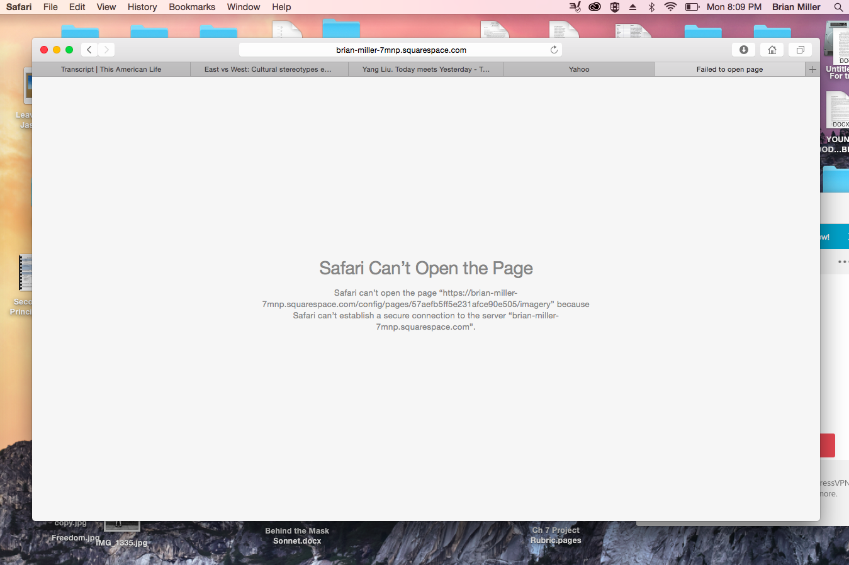
Task: Select the IMG_1335.jpg desktop file
Action: coord(122,542)
